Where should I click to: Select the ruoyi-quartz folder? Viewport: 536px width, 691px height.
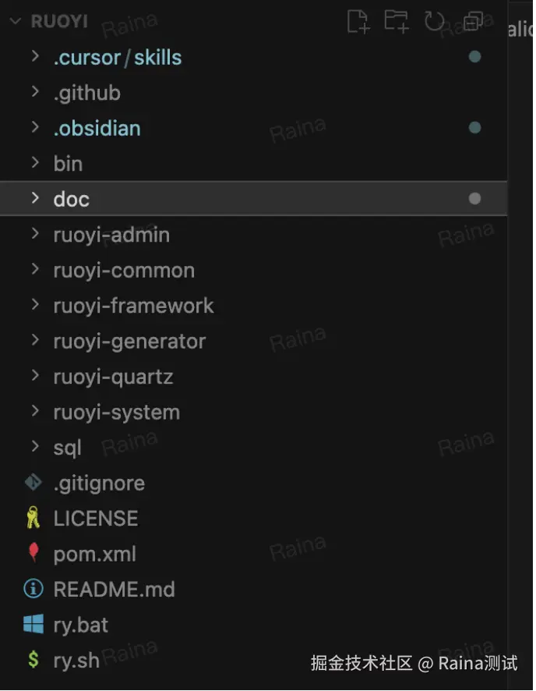(x=113, y=377)
